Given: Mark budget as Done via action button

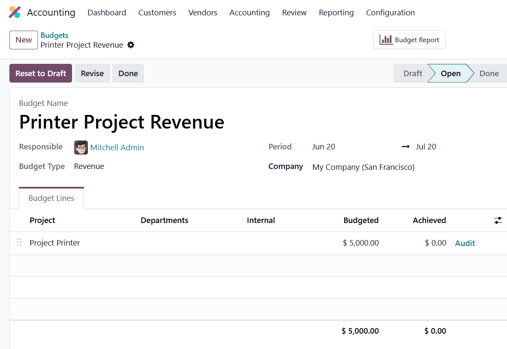Looking at the screenshot, I should click(128, 73).
